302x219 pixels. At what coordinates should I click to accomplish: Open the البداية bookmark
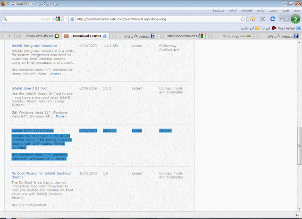266,28
